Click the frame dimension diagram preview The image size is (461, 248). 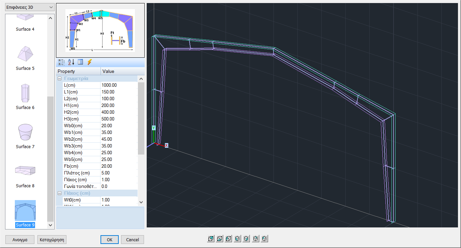(x=100, y=30)
